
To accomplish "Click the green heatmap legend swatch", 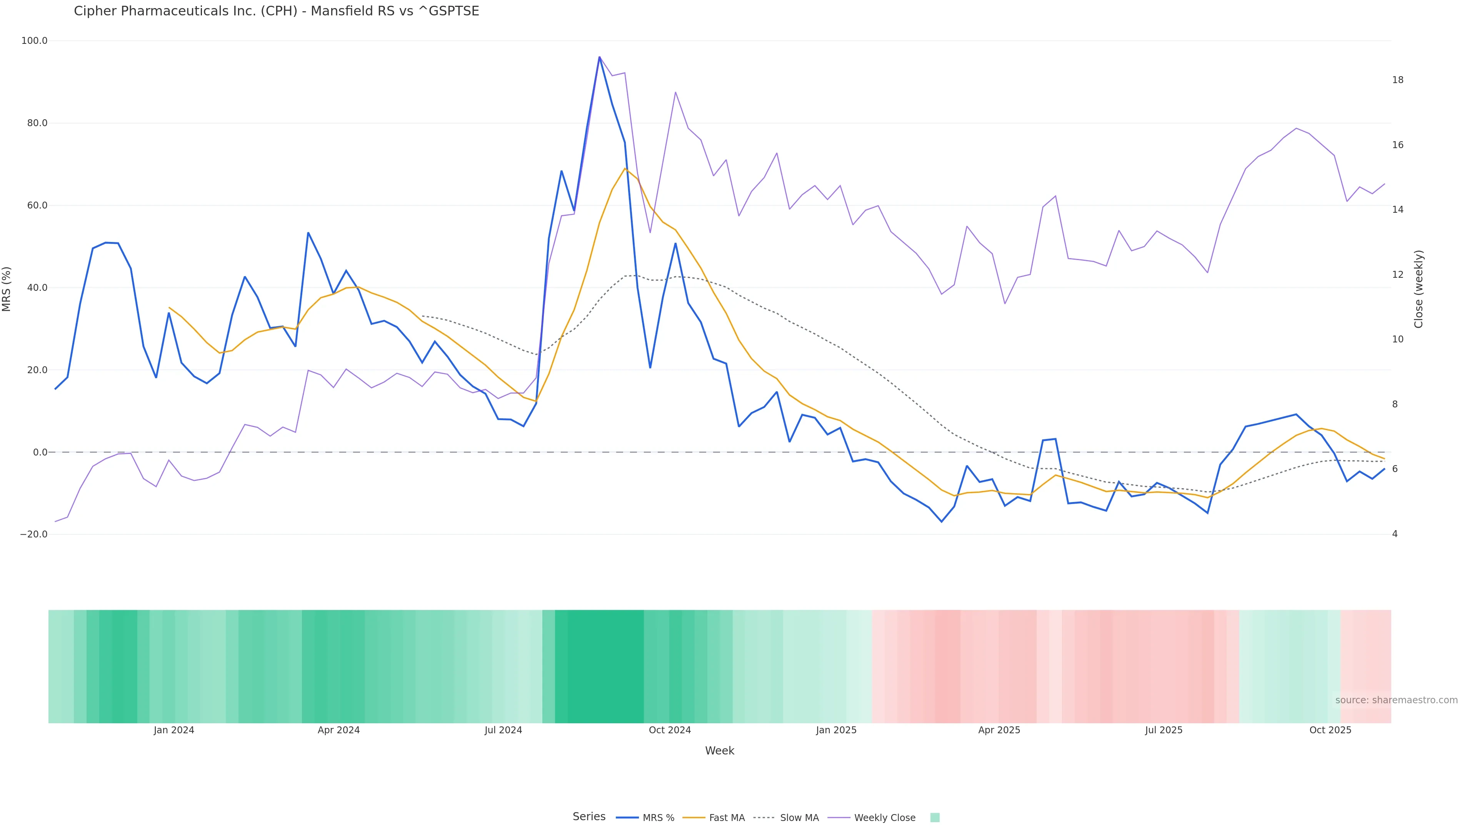I will coord(935,818).
